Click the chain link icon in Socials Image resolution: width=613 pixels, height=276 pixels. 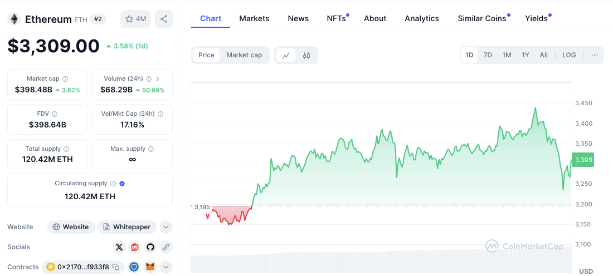coord(166,247)
